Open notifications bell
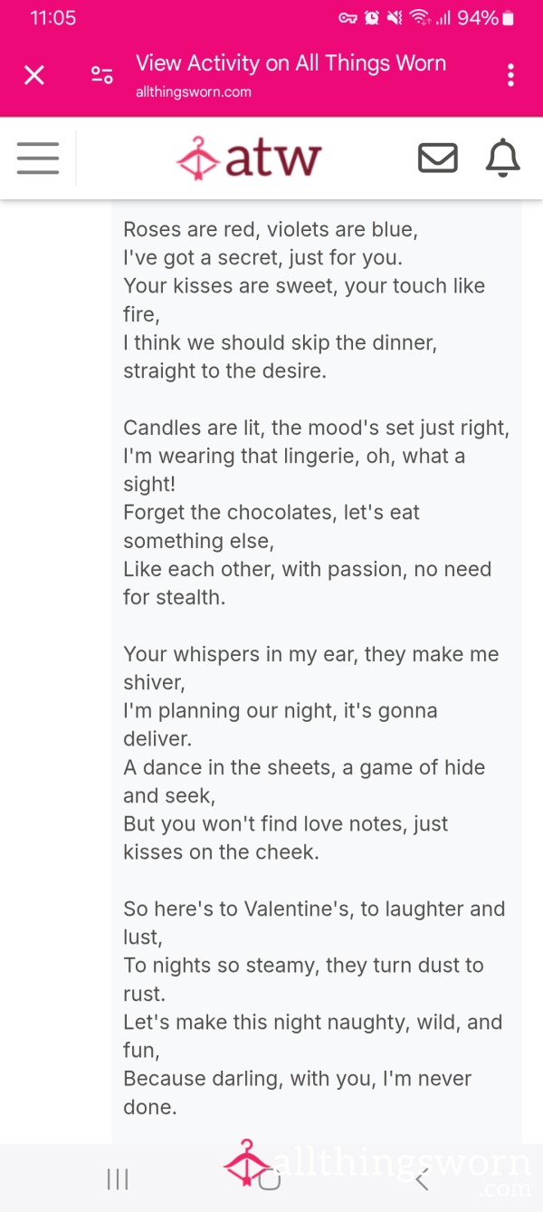 point(503,159)
